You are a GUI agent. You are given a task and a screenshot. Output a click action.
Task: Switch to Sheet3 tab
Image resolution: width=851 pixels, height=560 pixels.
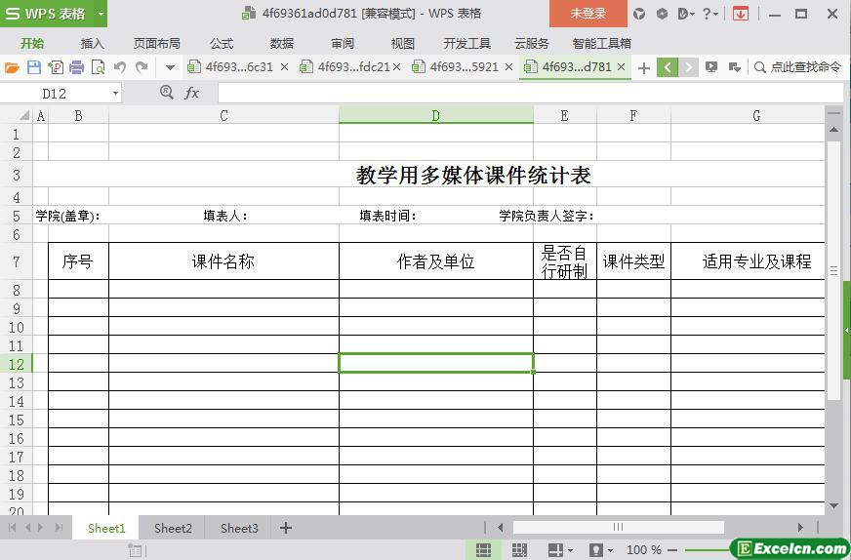click(239, 528)
